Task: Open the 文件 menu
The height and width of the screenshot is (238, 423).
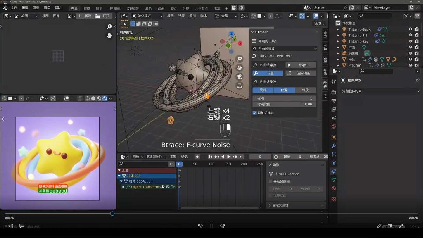Action: 14,8
